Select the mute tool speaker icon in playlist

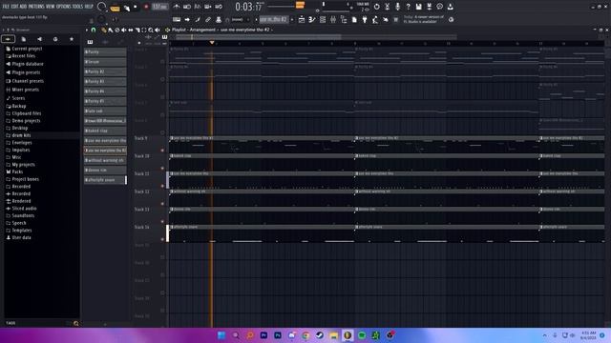123,30
